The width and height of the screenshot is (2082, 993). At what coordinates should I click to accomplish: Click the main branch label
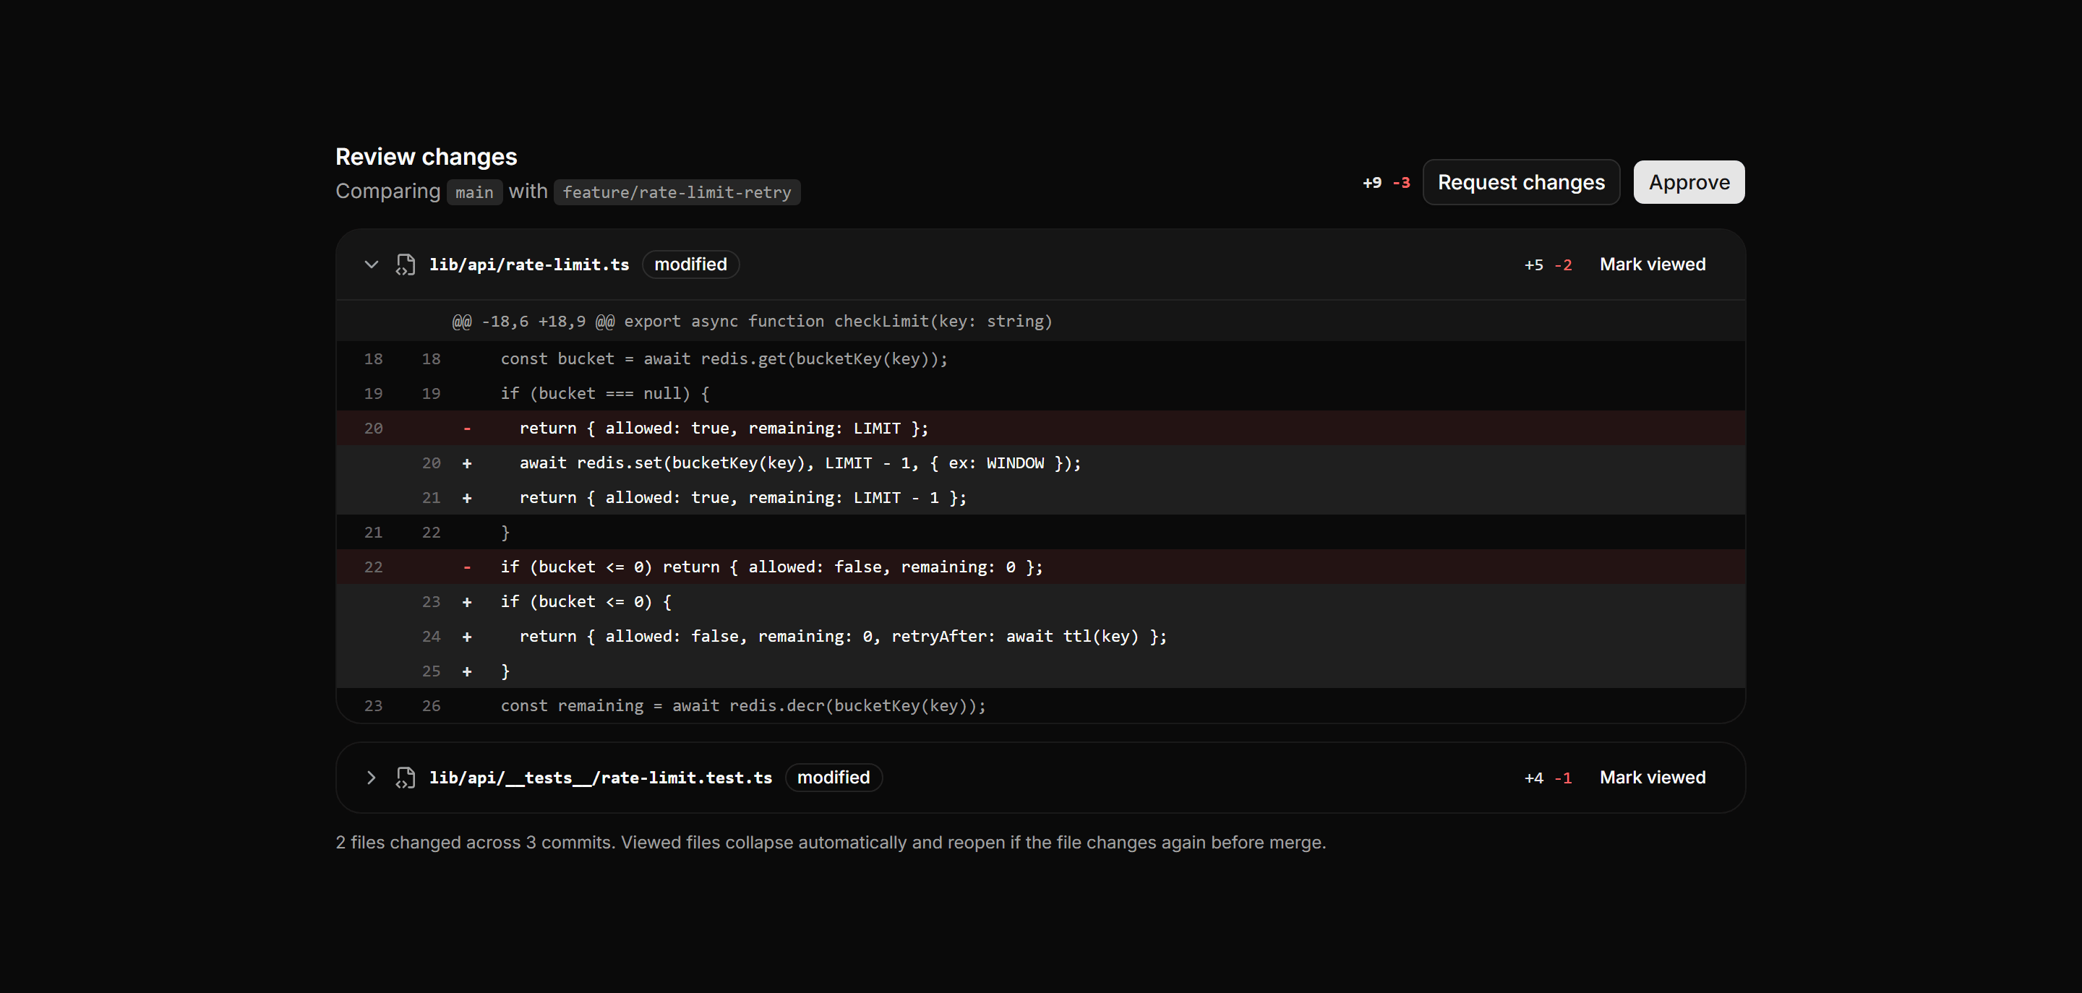tap(474, 192)
